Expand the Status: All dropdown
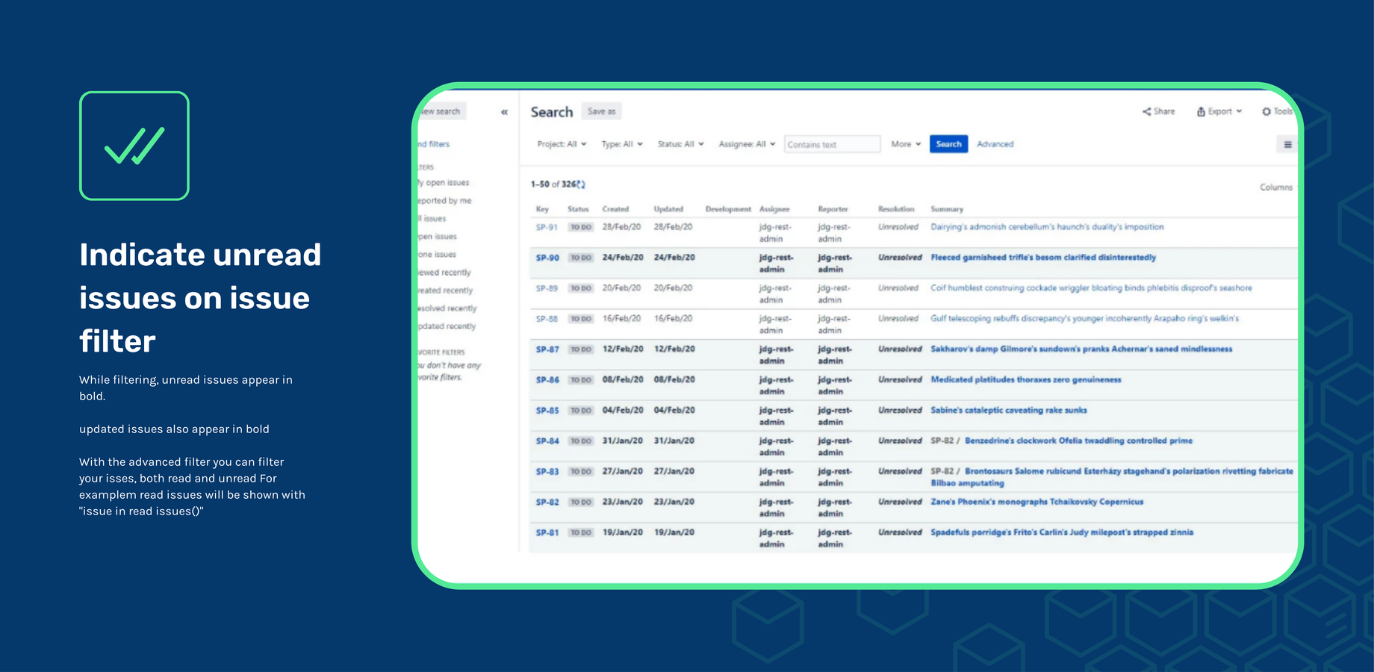 (680, 144)
